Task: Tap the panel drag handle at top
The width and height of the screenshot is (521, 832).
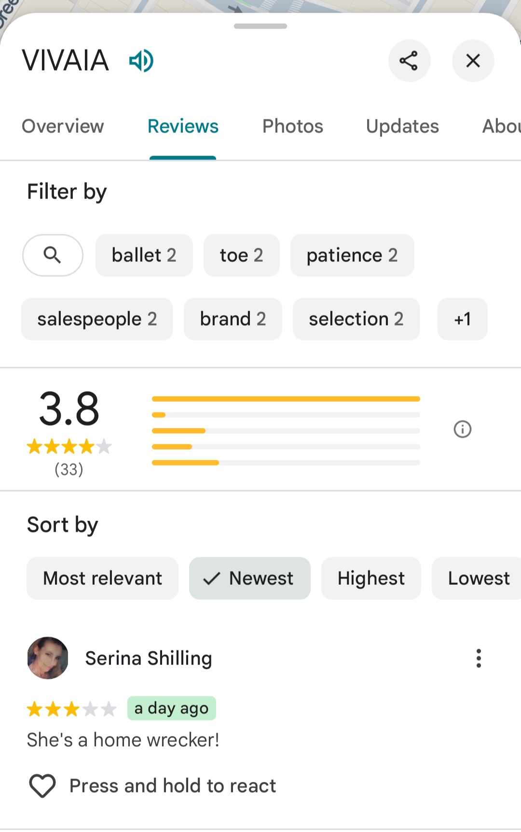Action: [260, 26]
